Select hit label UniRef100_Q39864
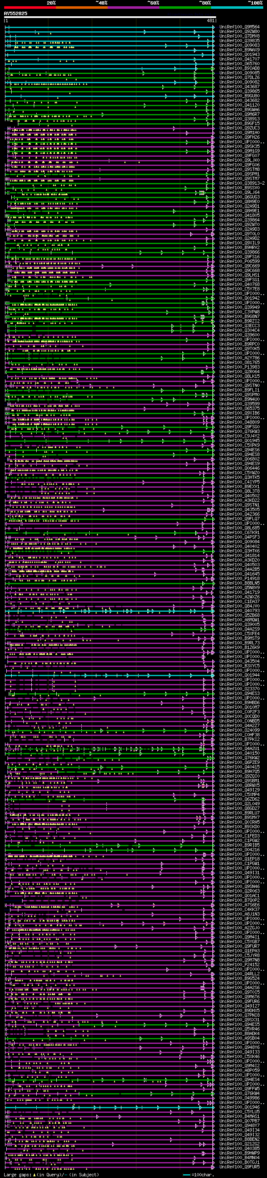The height and width of the screenshot is (1178, 267). 239,220
